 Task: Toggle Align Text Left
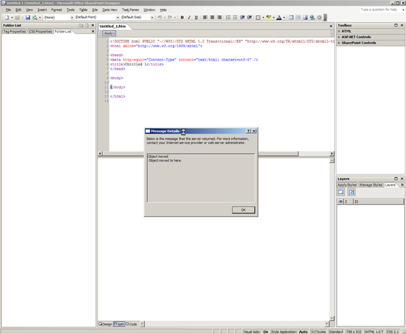pyautogui.click(x=205, y=17)
